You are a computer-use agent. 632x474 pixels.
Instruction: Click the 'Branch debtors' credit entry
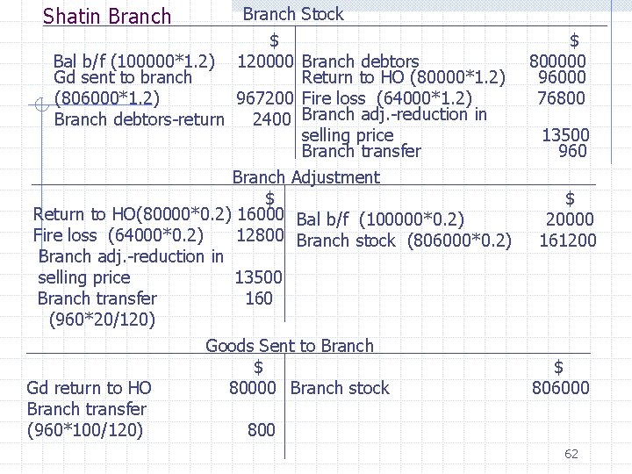361,61
